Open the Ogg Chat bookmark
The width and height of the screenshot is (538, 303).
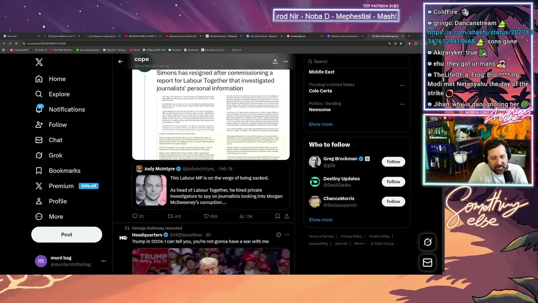point(115,50)
